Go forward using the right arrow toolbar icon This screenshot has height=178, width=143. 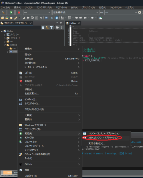[92, 18]
